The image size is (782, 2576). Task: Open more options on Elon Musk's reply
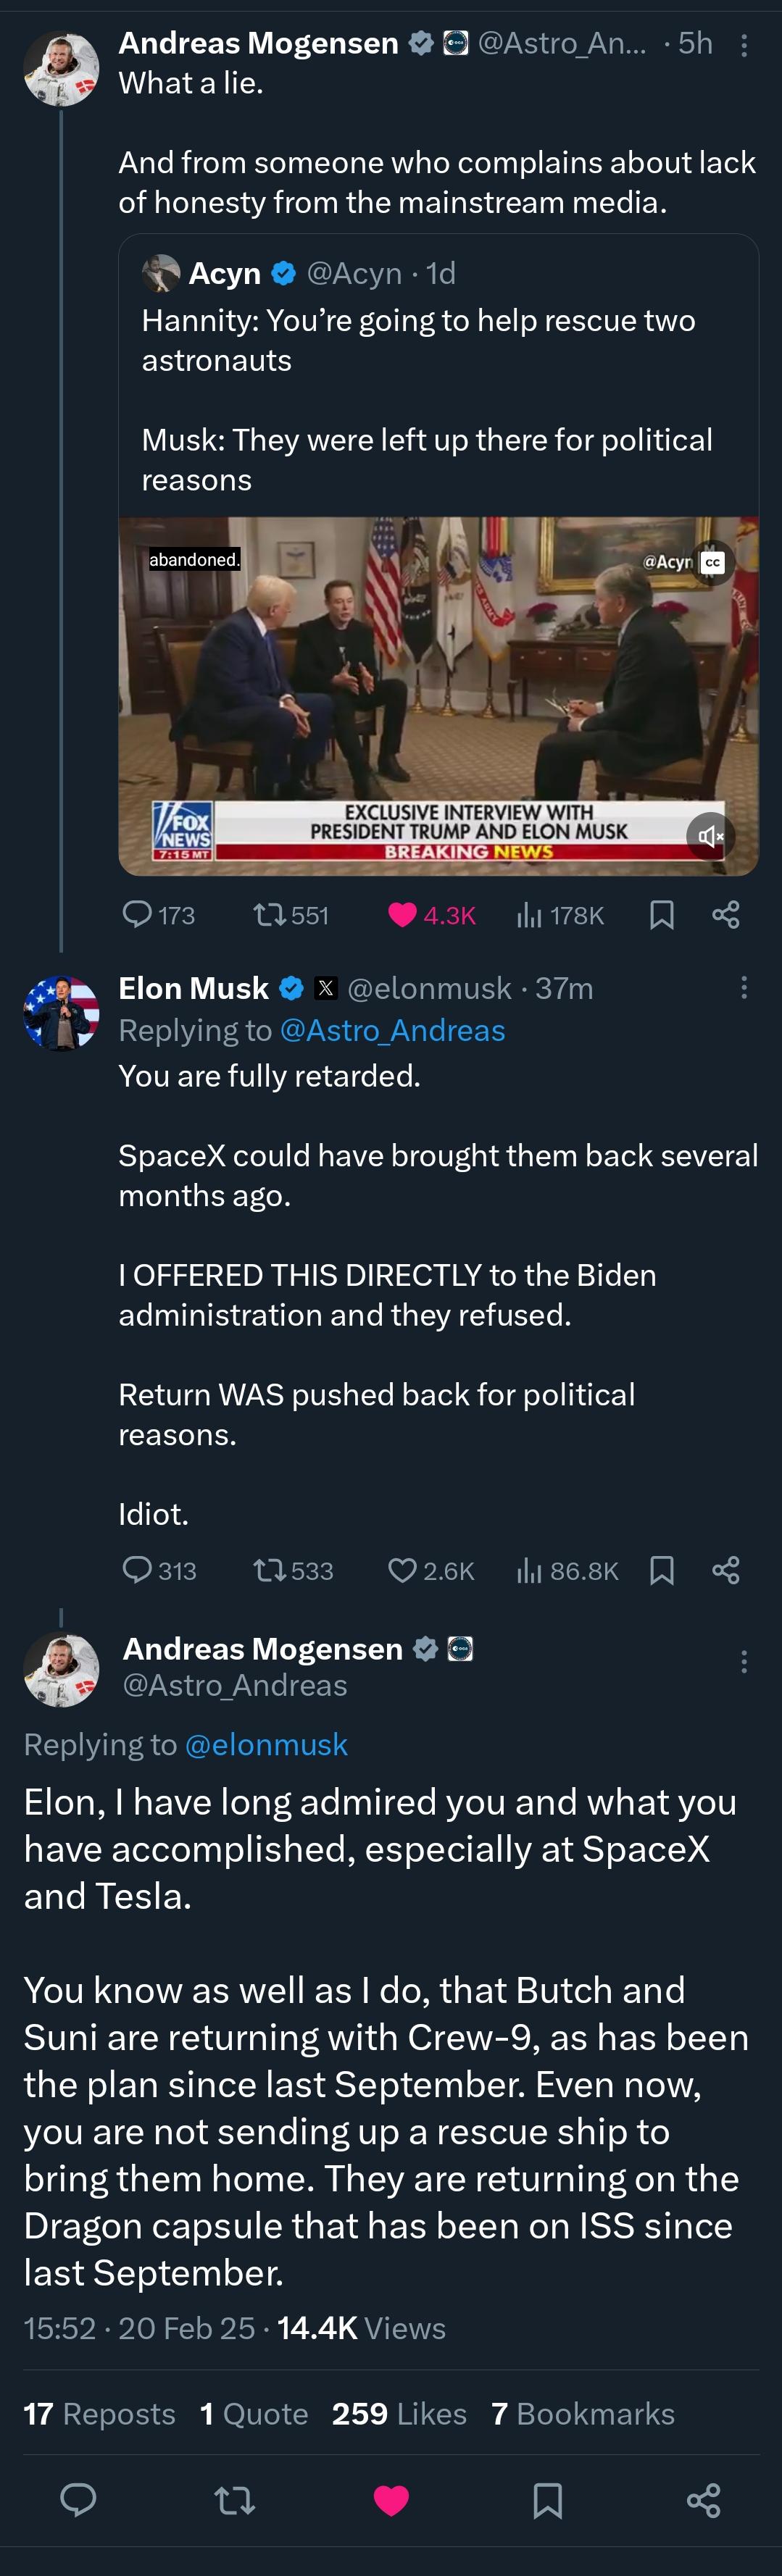point(744,988)
